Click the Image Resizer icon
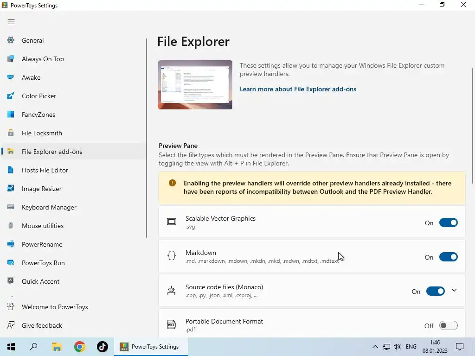 [11, 188]
